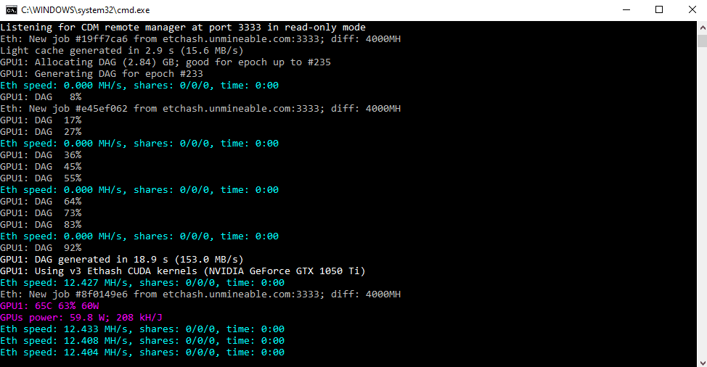
Task: Click the 'Light cache generated' line
Action: pyautogui.click(x=121, y=51)
